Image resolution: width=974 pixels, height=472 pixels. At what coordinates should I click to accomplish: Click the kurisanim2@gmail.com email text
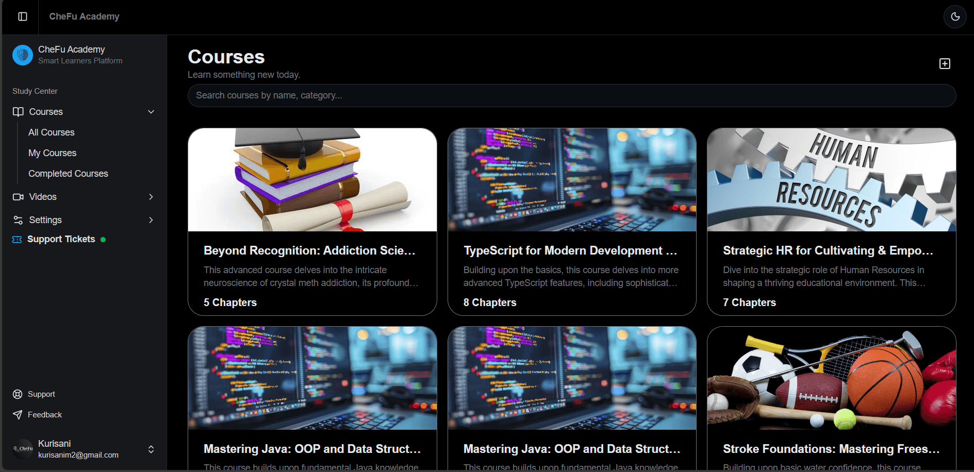click(78, 455)
